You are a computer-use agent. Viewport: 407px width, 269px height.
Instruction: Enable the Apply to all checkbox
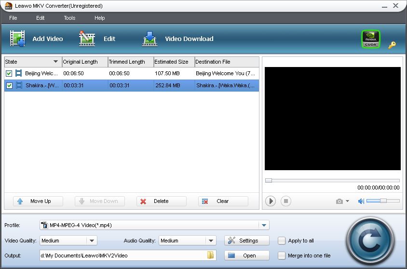coord(281,241)
